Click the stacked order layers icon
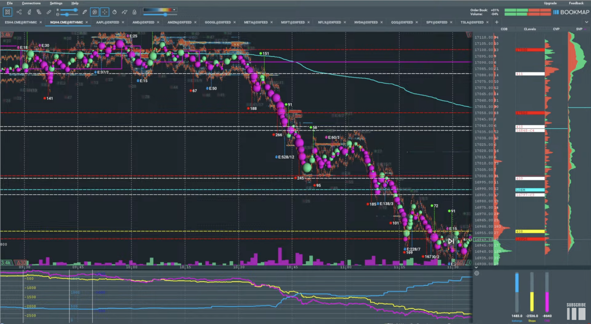591x324 pixels. coord(39,12)
